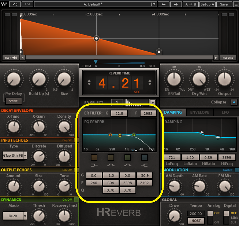The width and height of the screenshot is (239, 226).
Task: Switch to the LFO tab
Action: coord(225,112)
